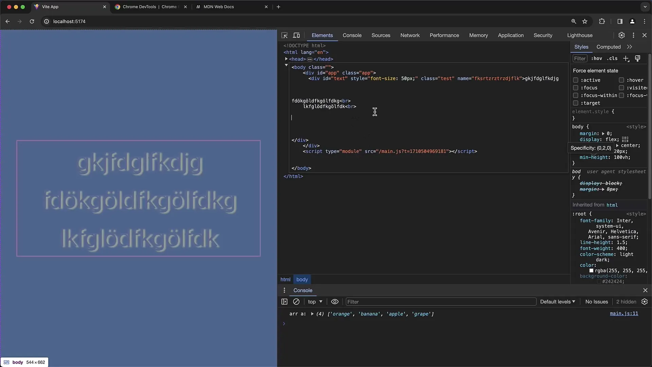Expand the head element in DOM tree

286,59
